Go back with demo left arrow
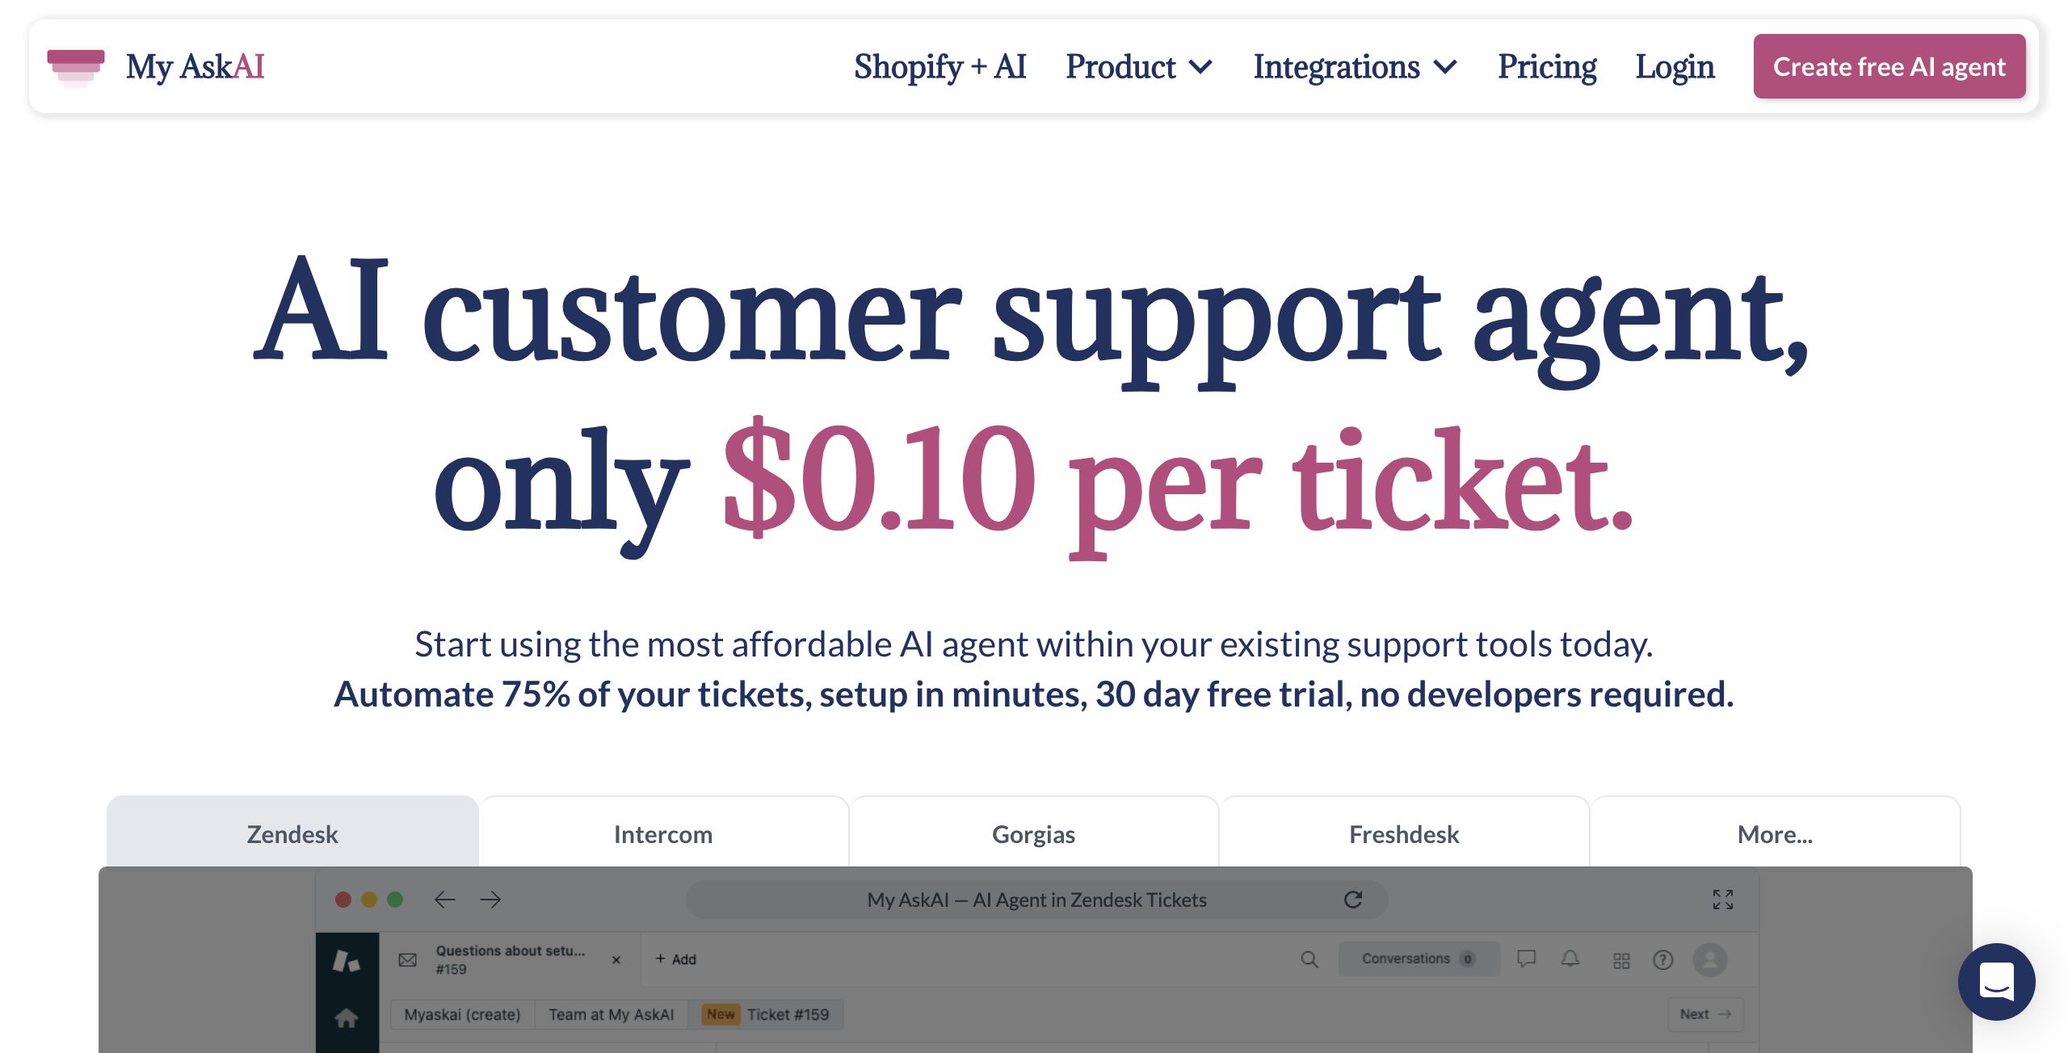Viewport: 2068px width, 1053px height. point(445,900)
